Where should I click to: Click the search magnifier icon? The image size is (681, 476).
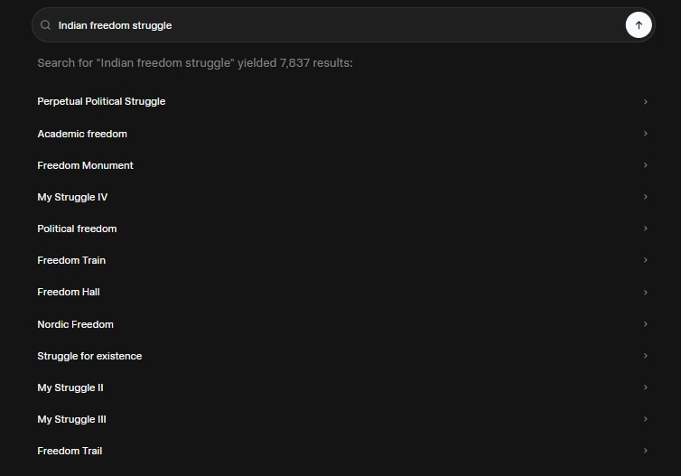[x=46, y=25]
